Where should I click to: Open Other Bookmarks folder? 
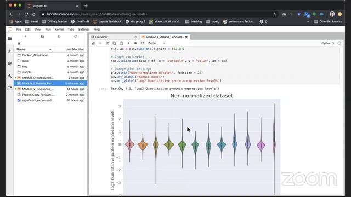328,22
